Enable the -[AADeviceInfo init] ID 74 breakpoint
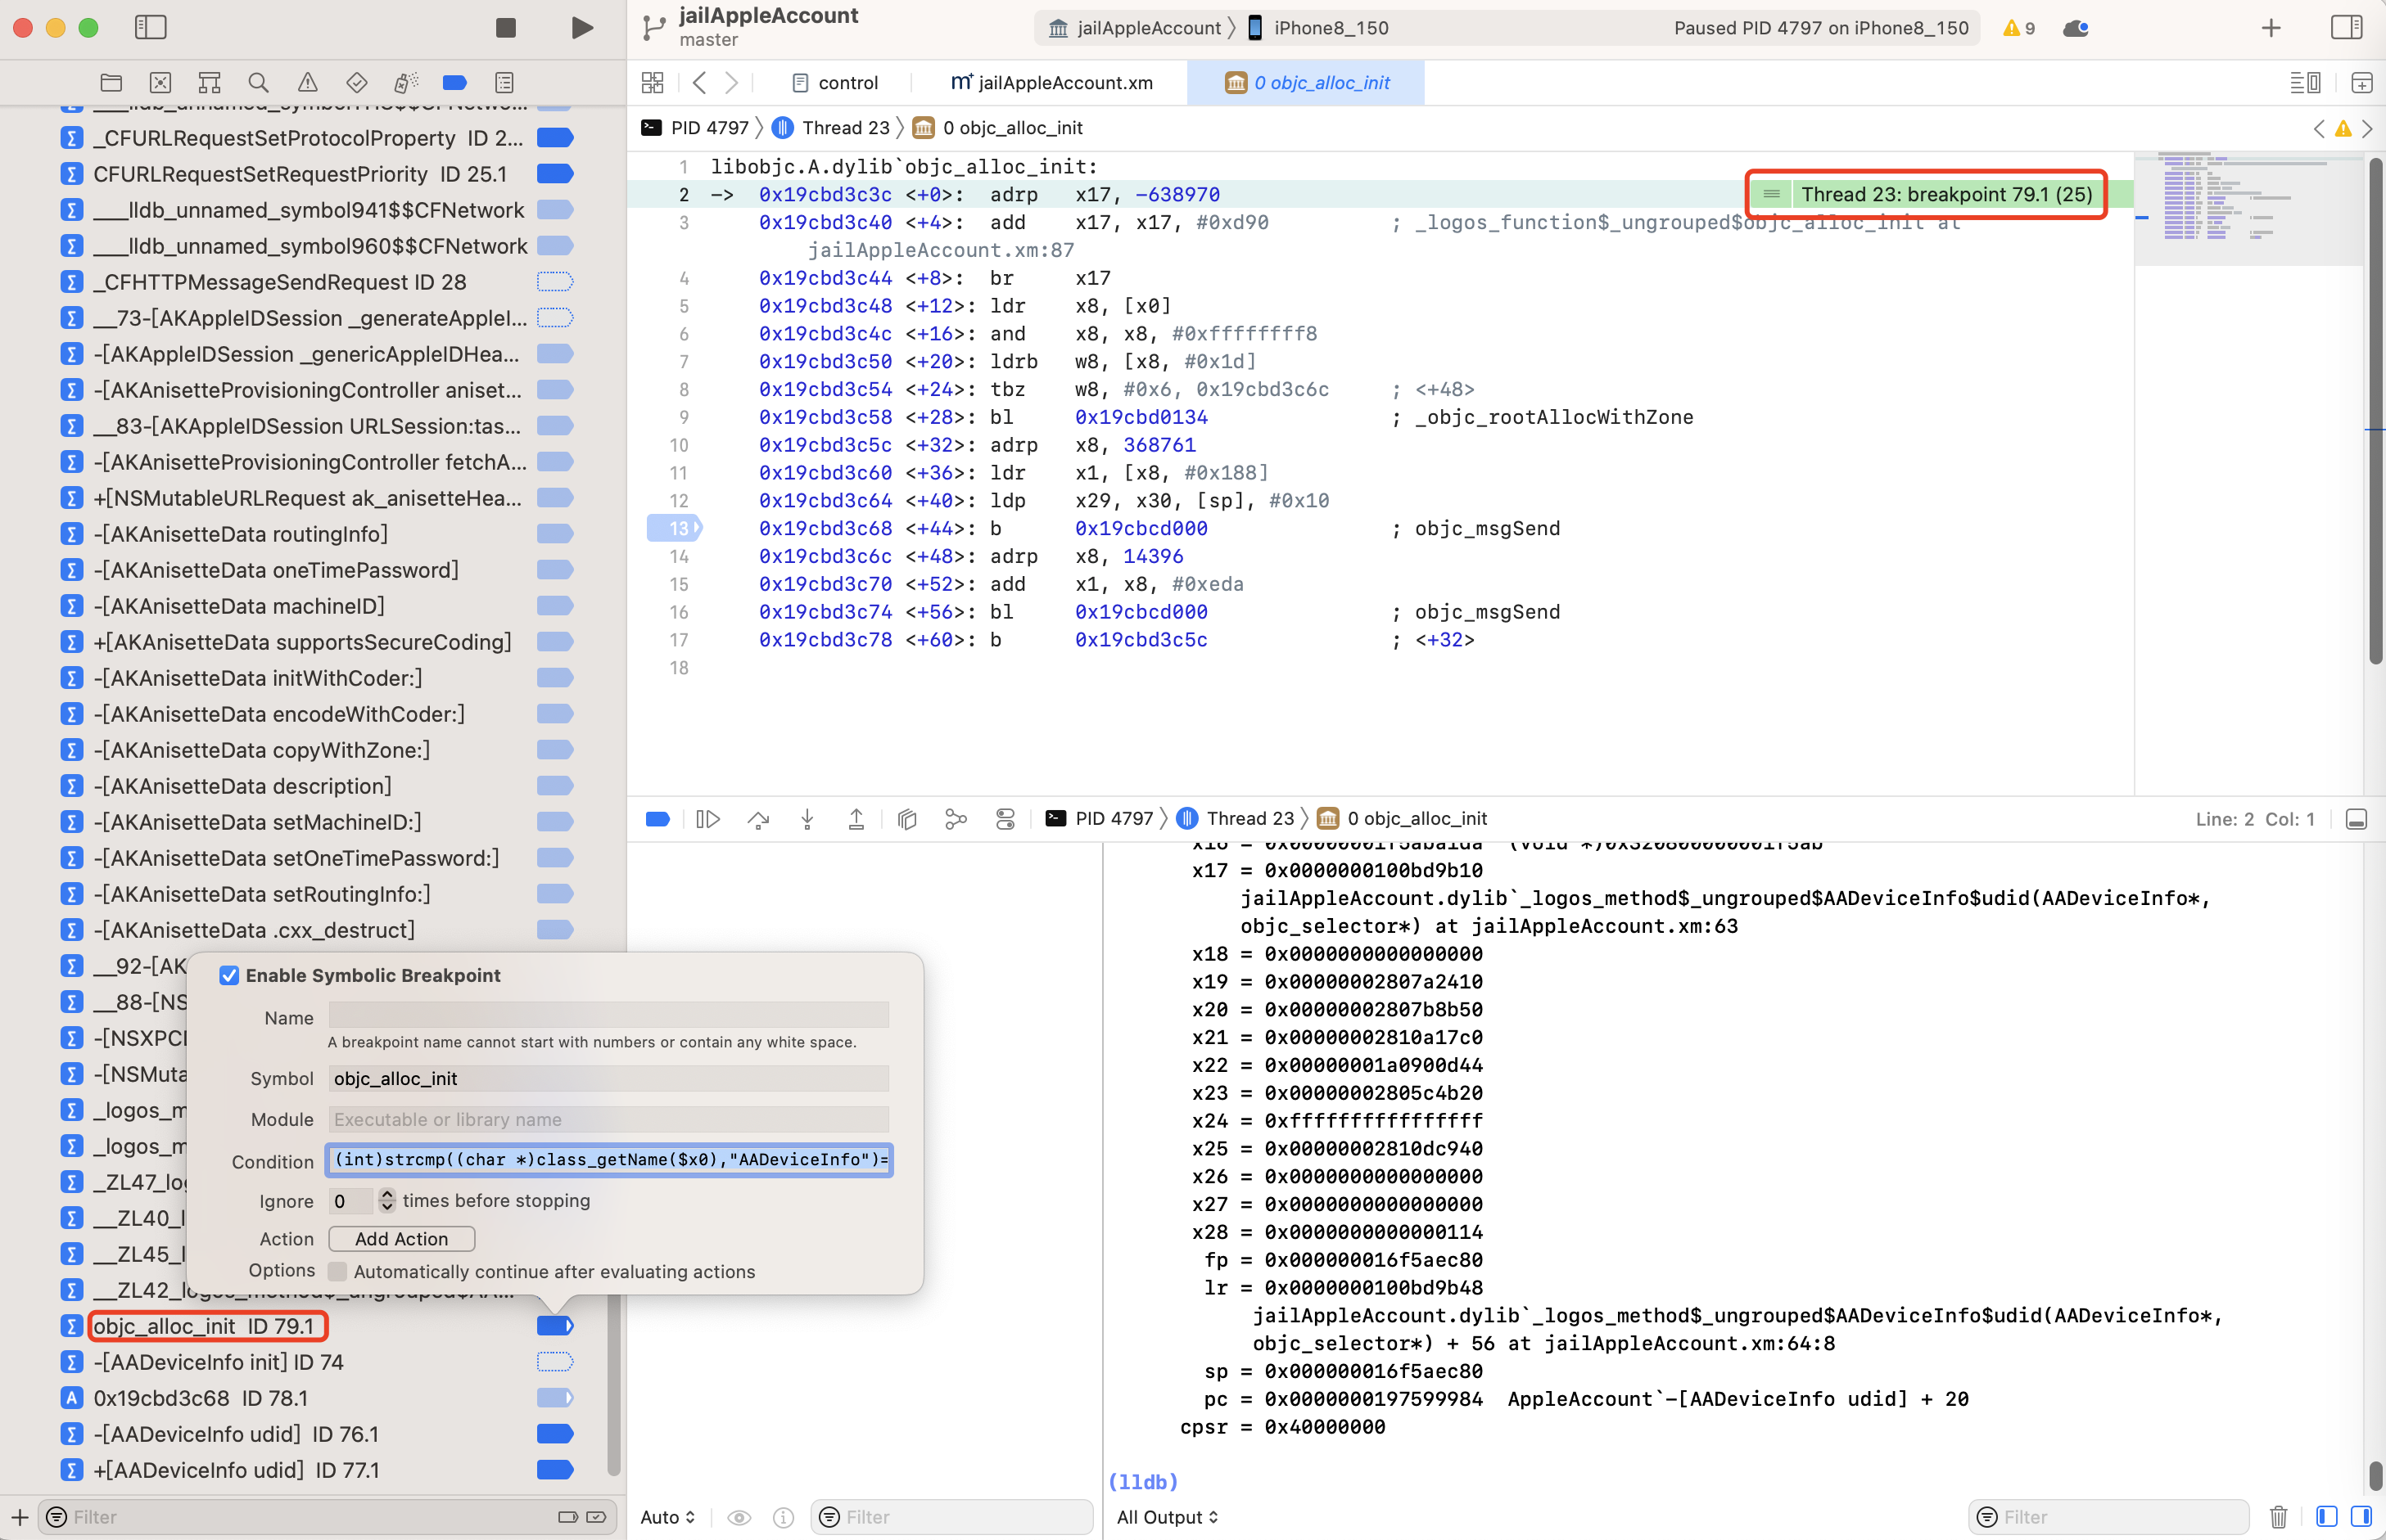Viewport: 2386px width, 1540px height. click(x=555, y=1361)
